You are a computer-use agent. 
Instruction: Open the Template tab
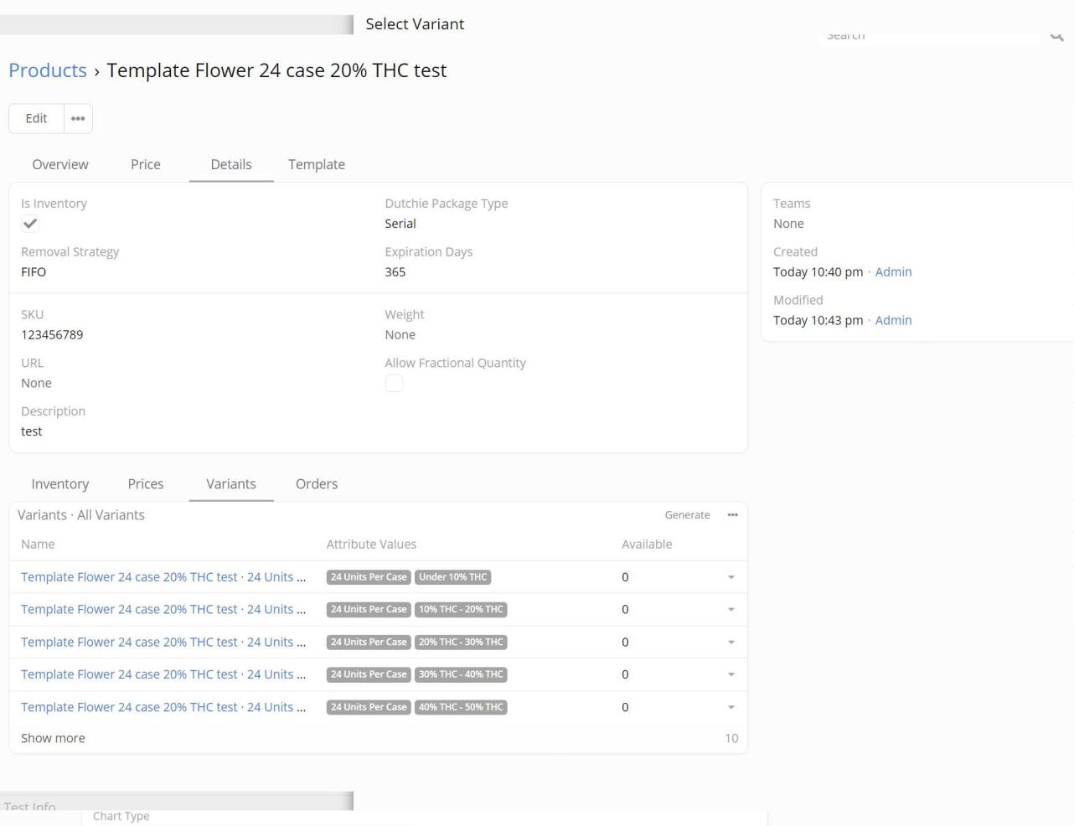[x=317, y=164]
